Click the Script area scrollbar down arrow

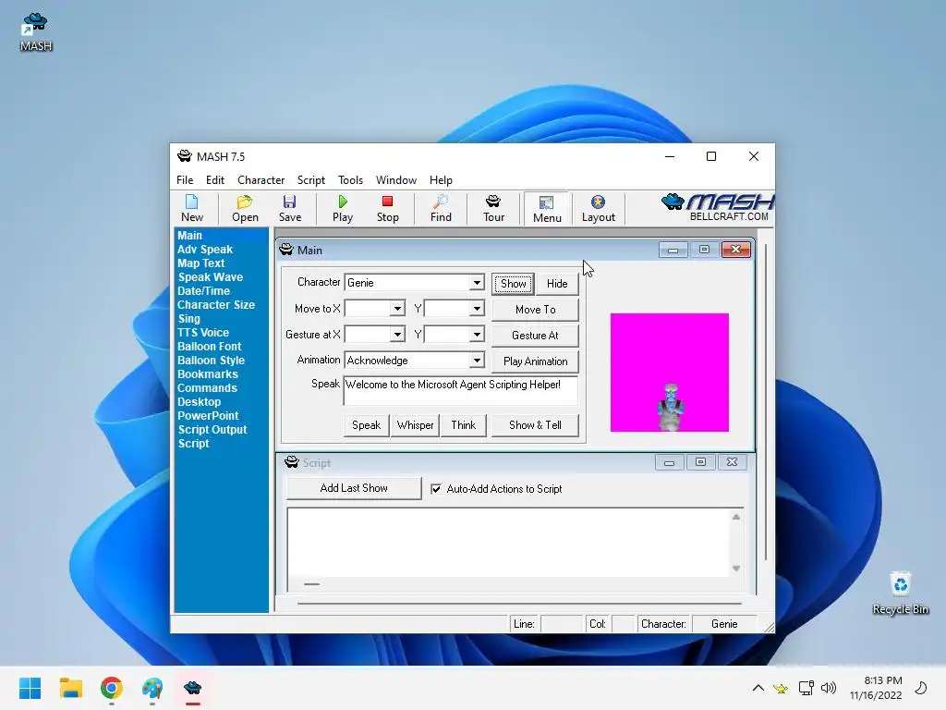coord(736,569)
